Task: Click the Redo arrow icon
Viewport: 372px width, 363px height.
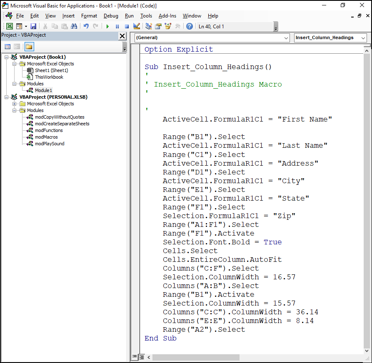Action: (95, 26)
